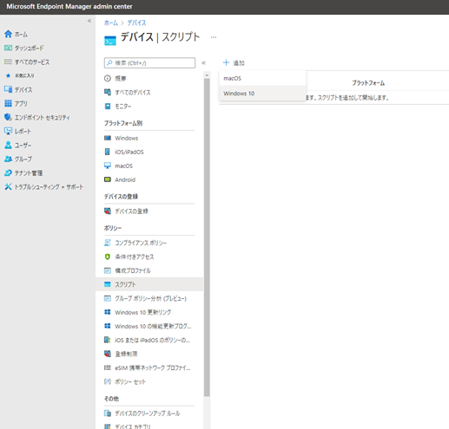Select iOS または iPadOS のポリシー item
Image resolution: width=449 pixels, height=429 pixels.
click(x=149, y=340)
